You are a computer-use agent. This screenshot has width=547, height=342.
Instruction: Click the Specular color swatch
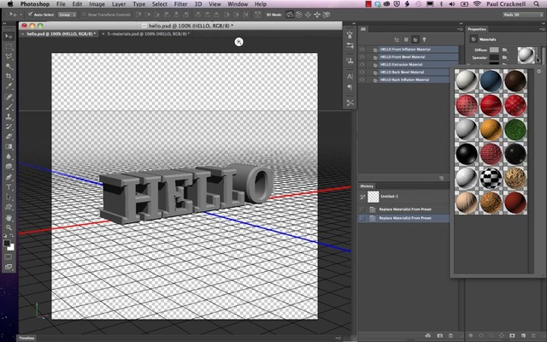click(x=494, y=57)
